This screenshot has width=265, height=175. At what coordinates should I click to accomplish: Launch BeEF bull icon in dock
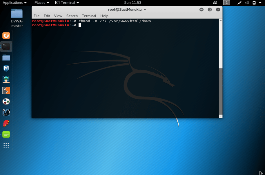tap(6, 113)
